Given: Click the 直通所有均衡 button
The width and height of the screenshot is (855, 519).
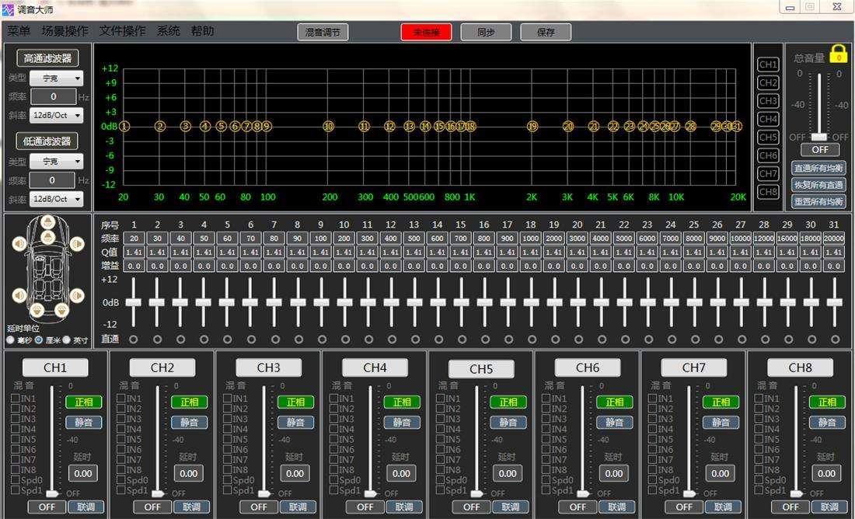Looking at the screenshot, I should (818, 168).
